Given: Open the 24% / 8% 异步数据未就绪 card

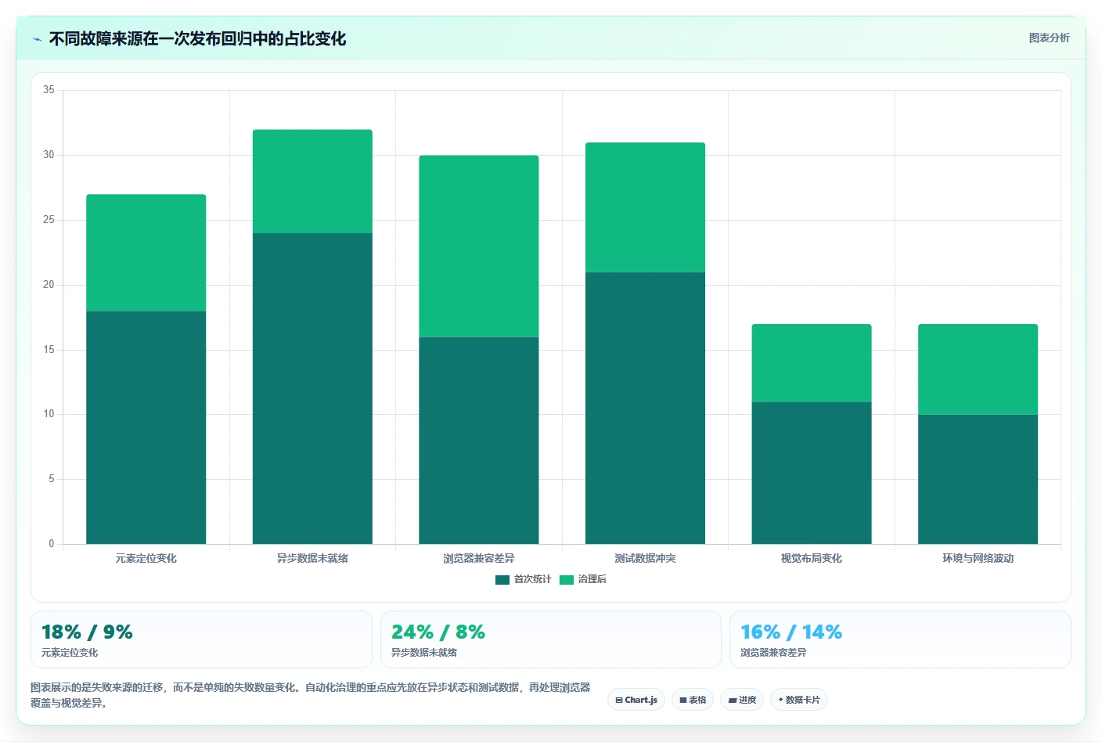Looking at the screenshot, I should tap(551, 639).
